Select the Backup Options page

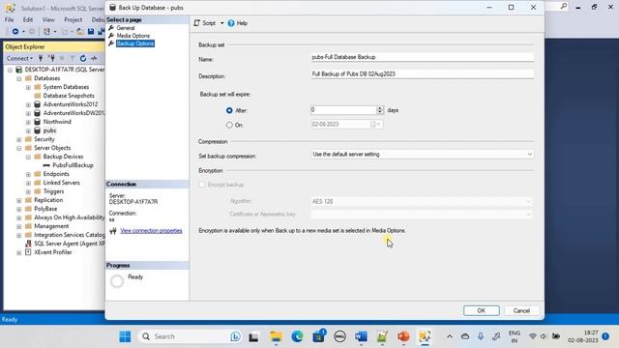tap(135, 43)
